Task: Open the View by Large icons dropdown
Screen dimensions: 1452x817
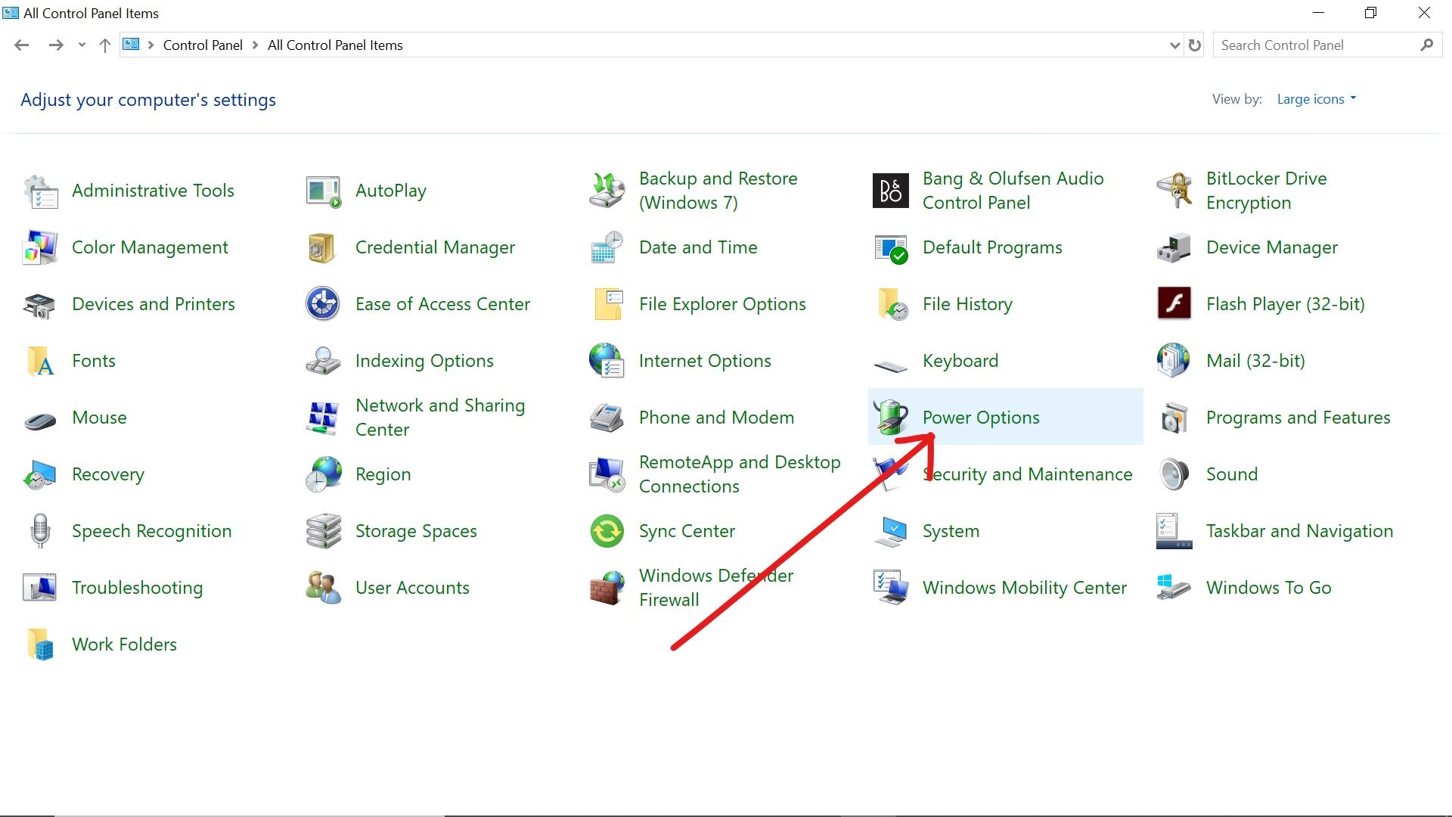Action: point(1316,99)
